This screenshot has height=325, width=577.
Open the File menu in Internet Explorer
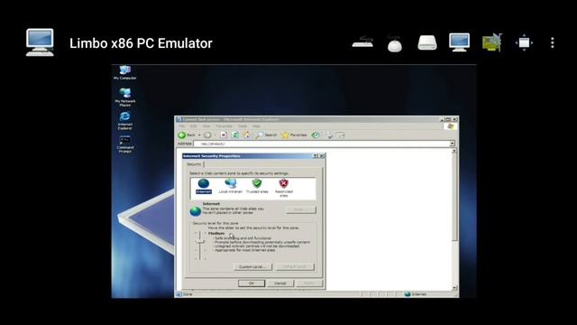point(182,126)
